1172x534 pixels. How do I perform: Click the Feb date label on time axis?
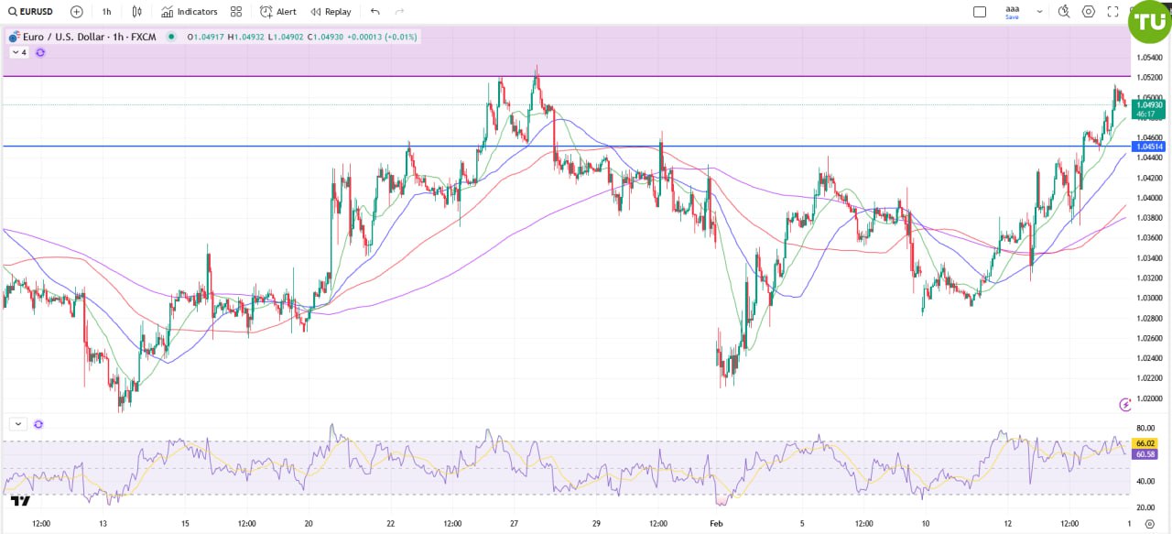tap(717, 524)
